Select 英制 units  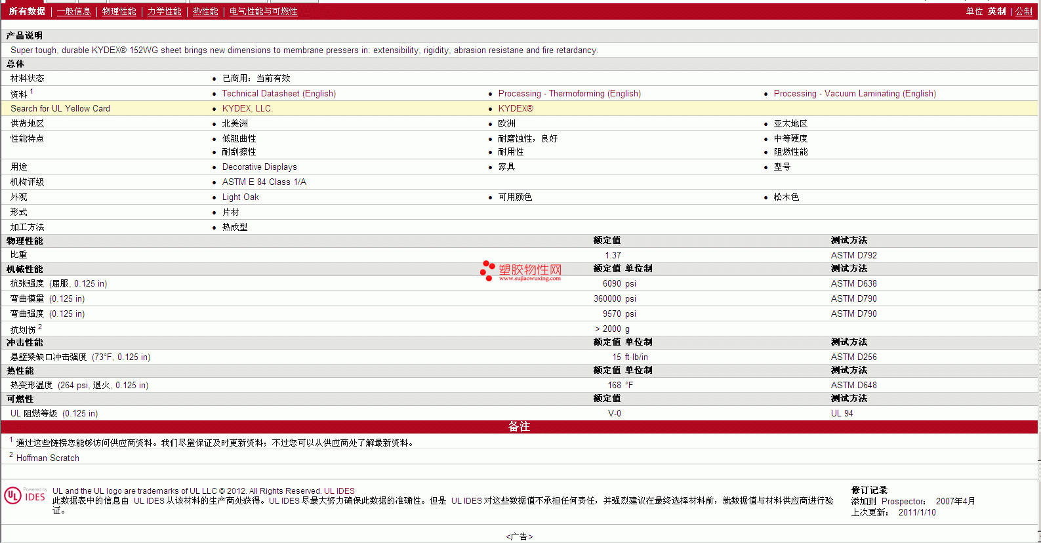pos(996,12)
